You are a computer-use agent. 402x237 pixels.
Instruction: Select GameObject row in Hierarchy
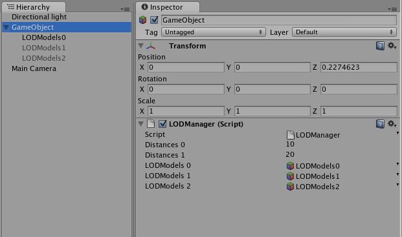[67, 27]
